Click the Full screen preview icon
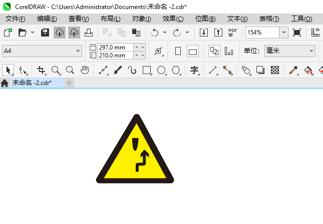The image size is (323, 224). click(297, 32)
